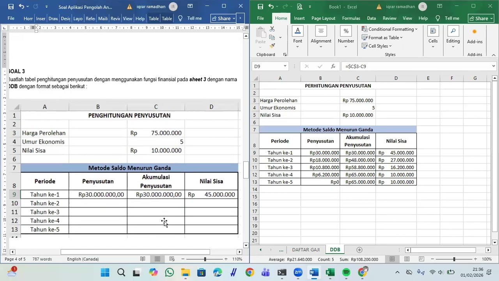Image resolution: width=499 pixels, height=281 pixels.
Task: Click Word's Tell me lightbulb search
Action: click(180, 18)
